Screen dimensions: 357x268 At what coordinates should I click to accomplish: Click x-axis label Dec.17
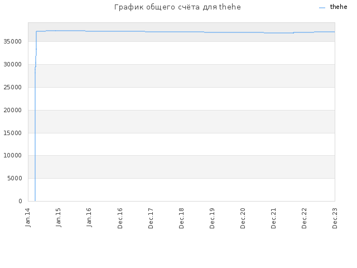coord(151,218)
